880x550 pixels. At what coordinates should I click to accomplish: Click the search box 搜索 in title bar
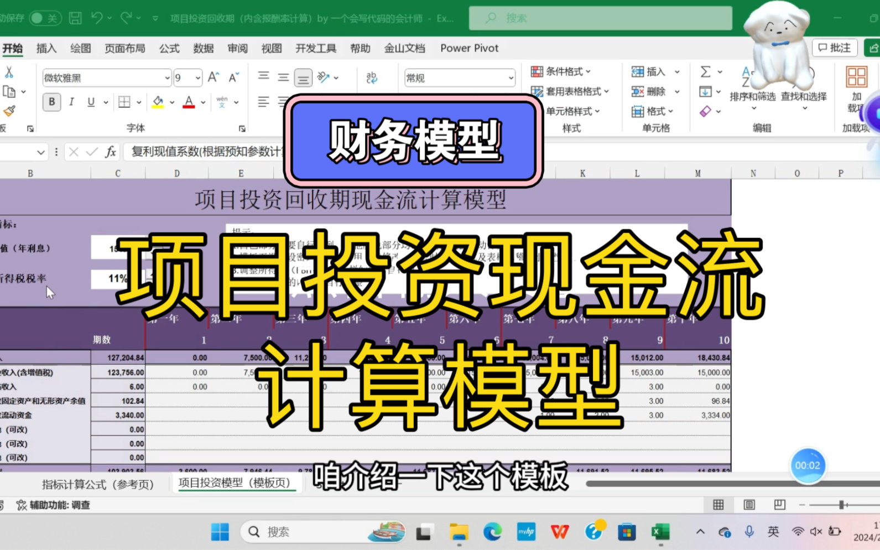pyautogui.click(x=600, y=18)
